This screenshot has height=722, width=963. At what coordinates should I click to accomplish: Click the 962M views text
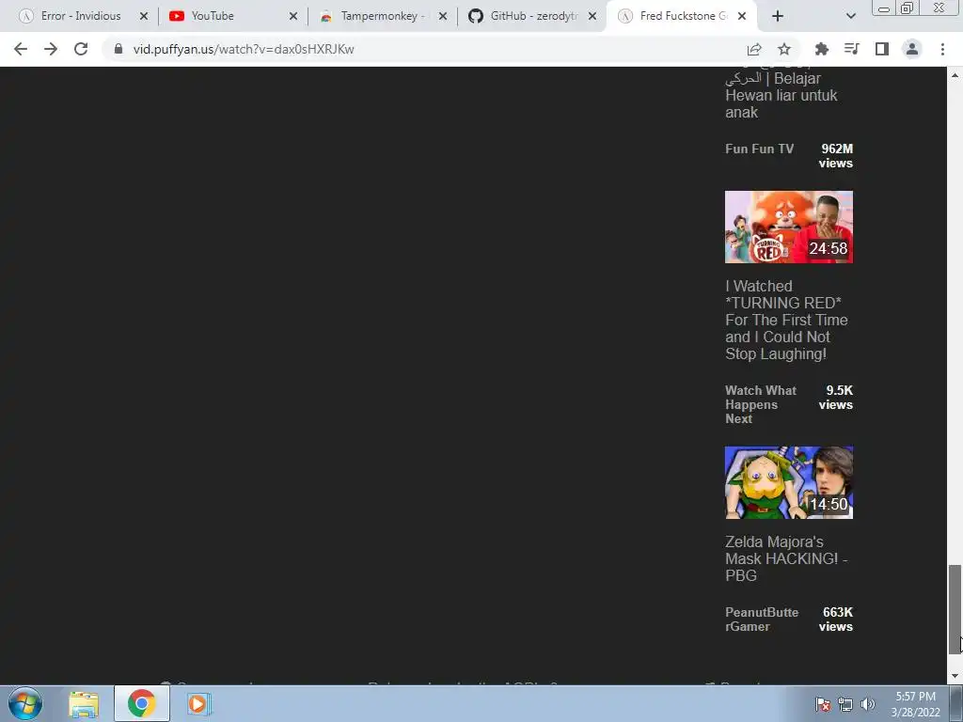tap(836, 156)
